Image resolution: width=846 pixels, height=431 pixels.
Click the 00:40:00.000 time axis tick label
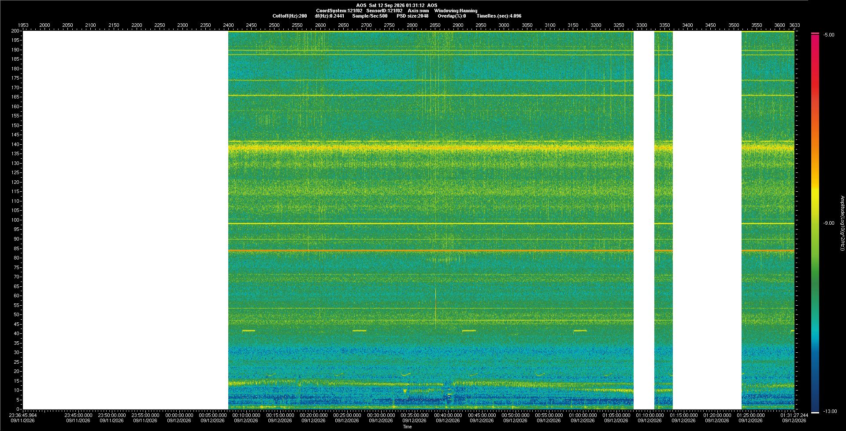point(448,415)
